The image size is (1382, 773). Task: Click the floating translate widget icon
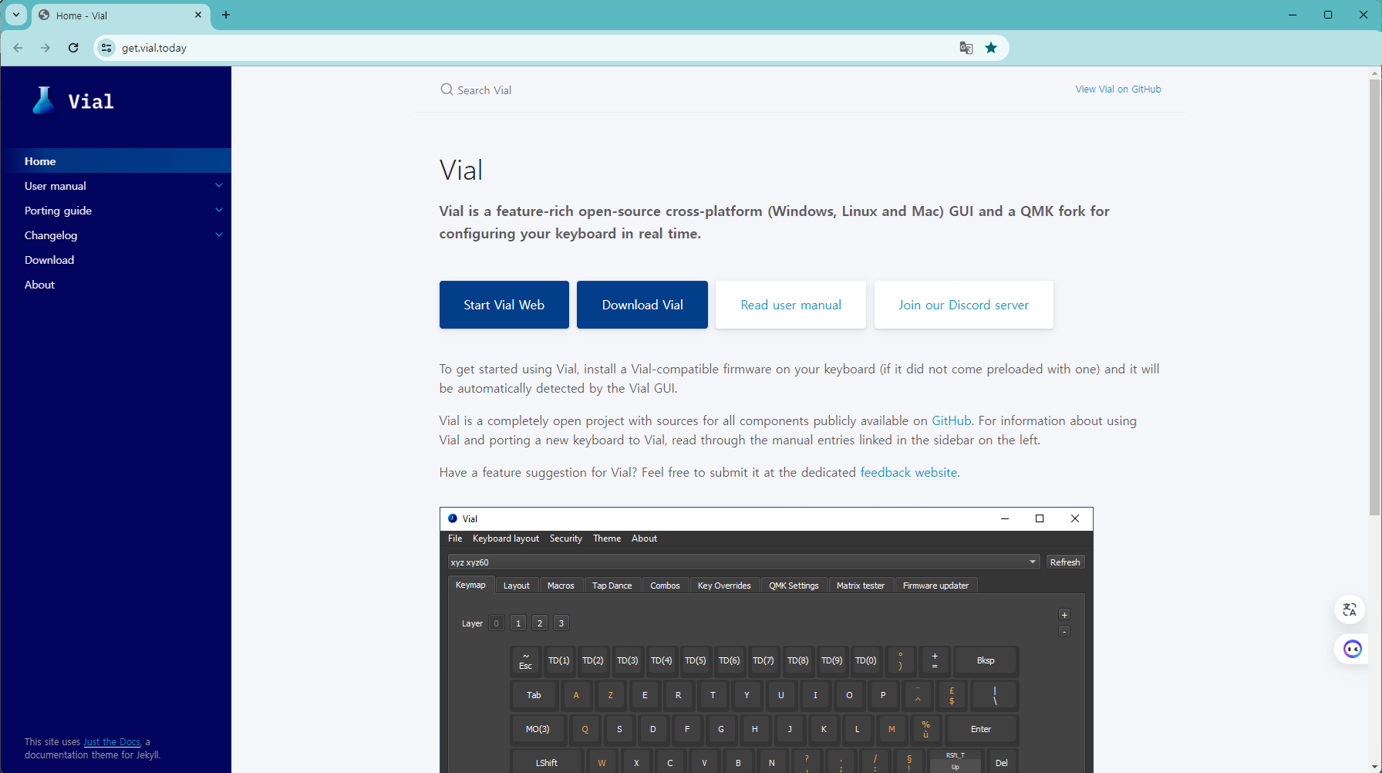point(1350,609)
